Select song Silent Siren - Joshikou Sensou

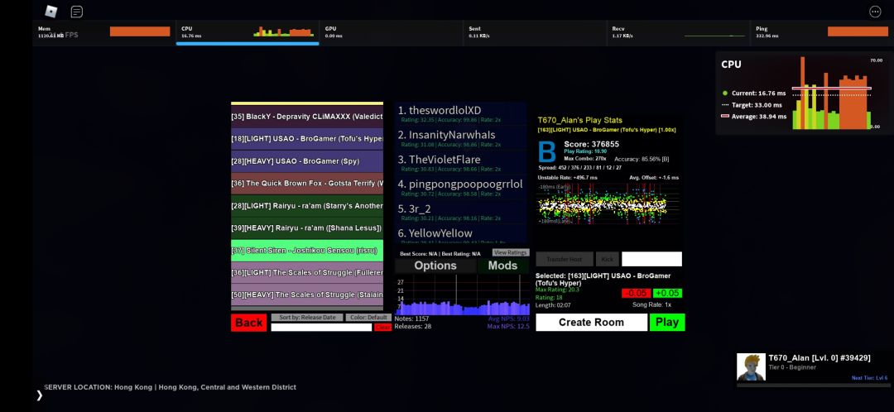click(306, 250)
